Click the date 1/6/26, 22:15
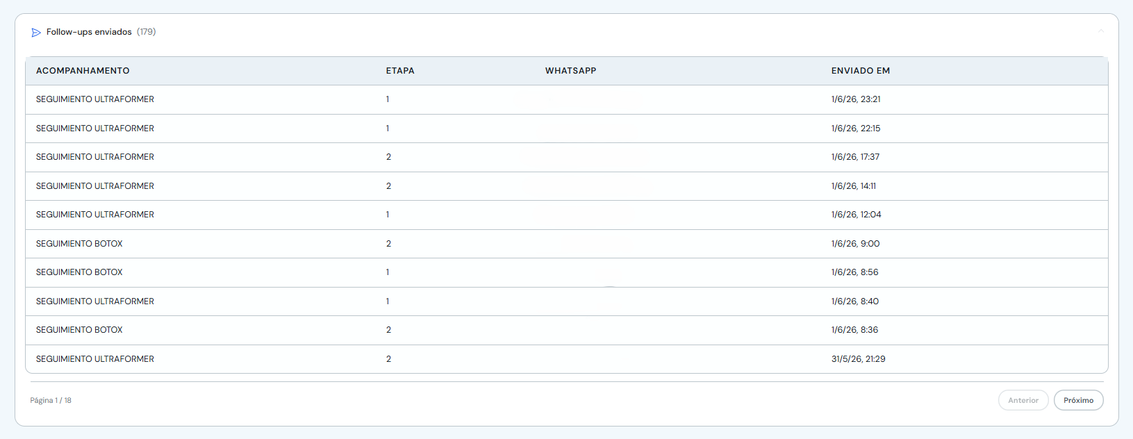 coord(856,129)
